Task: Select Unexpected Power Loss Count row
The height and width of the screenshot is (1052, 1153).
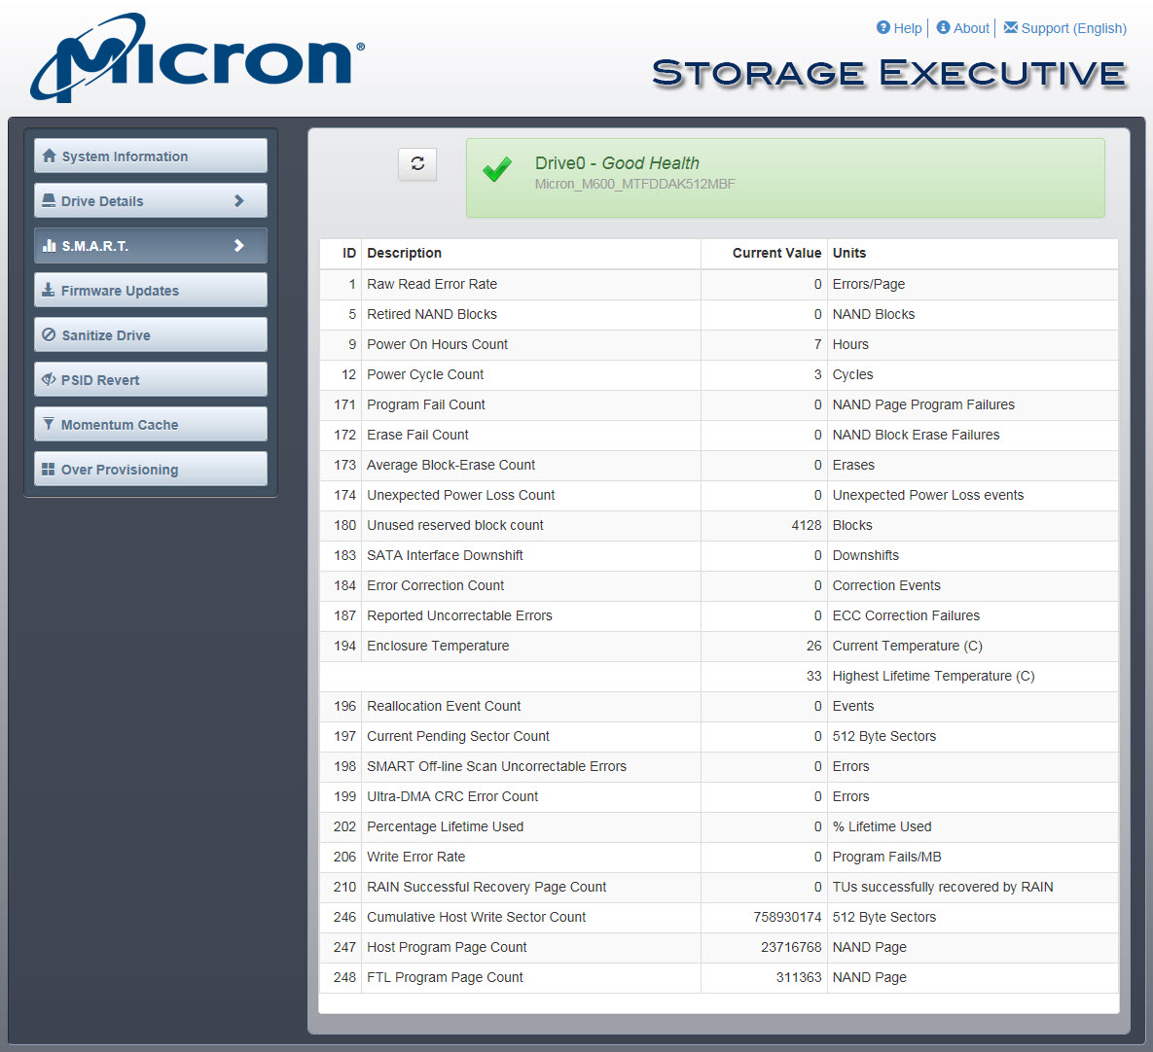Action: click(719, 495)
